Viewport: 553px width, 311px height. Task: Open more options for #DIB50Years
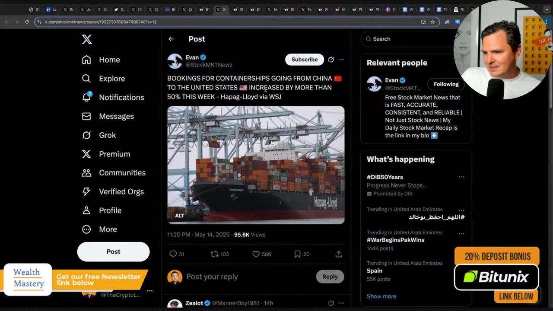point(461,177)
